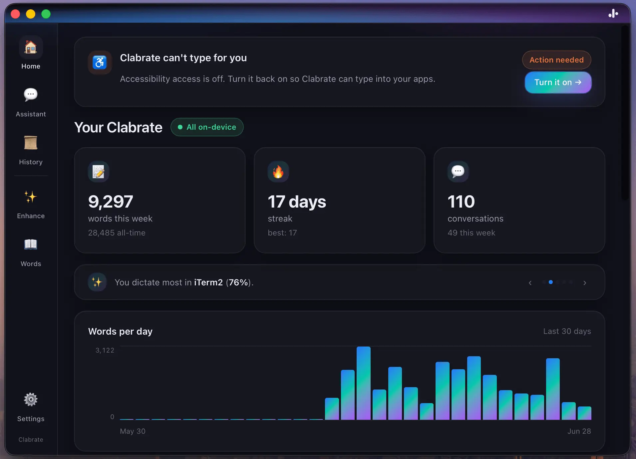Click the Action needed badge
Image resolution: width=636 pixels, height=459 pixels.
tap(557, 60)
